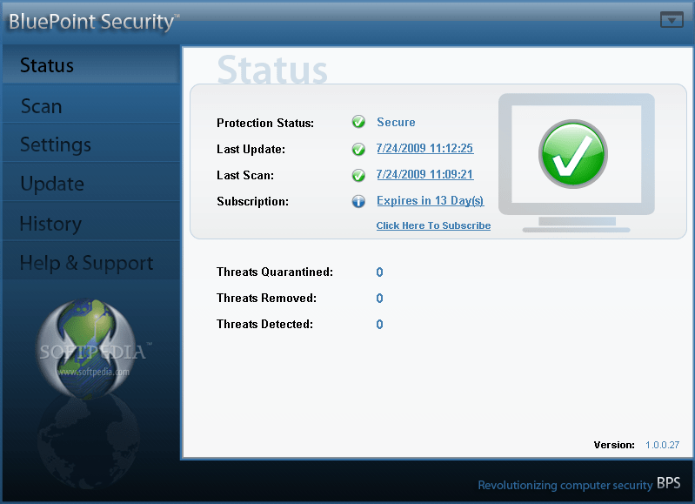Open the Status section in sidebar
Image resolution: width=695 pixels, height=504 pixels.
click(x=91, y=65)
